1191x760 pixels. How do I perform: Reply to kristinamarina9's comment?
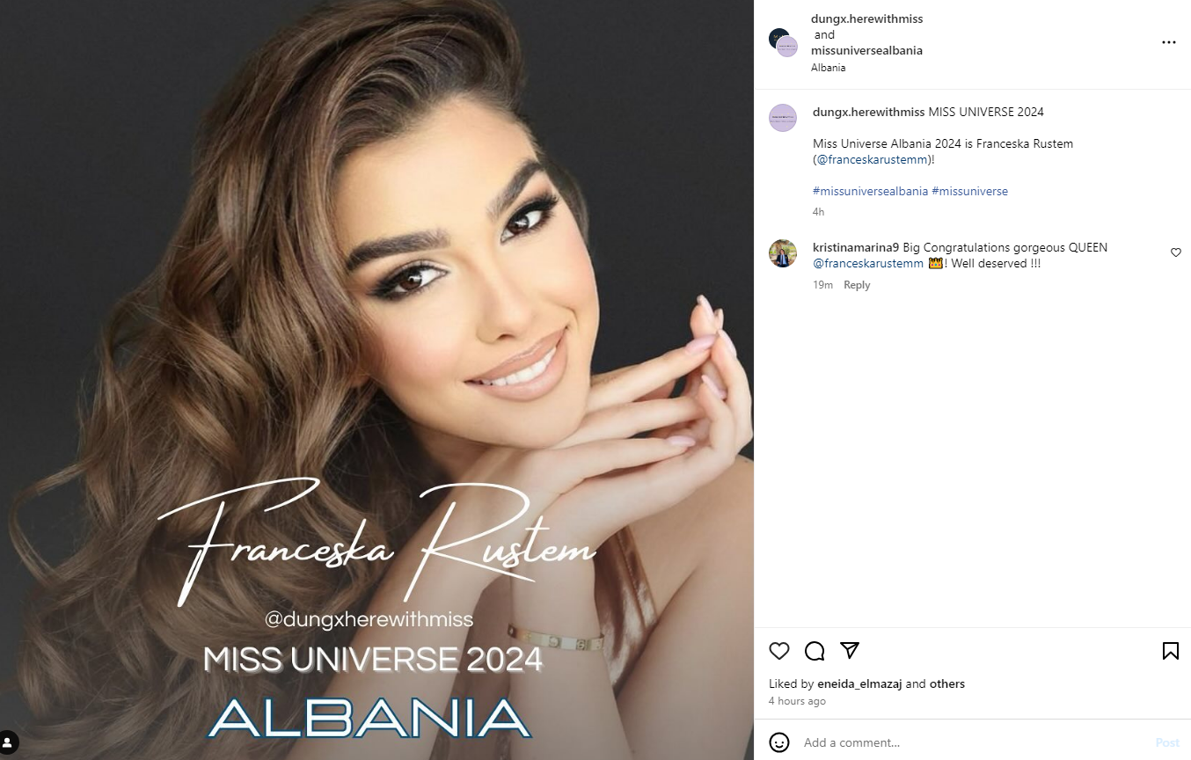click(x=857, y=285)
